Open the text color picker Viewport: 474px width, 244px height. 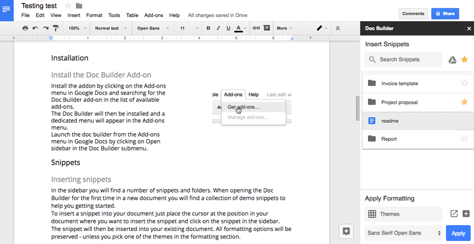[241, 28]
